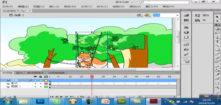Toggle lock for all layers (padlock header)
221x105 pixels.
(x=41, y=77)
